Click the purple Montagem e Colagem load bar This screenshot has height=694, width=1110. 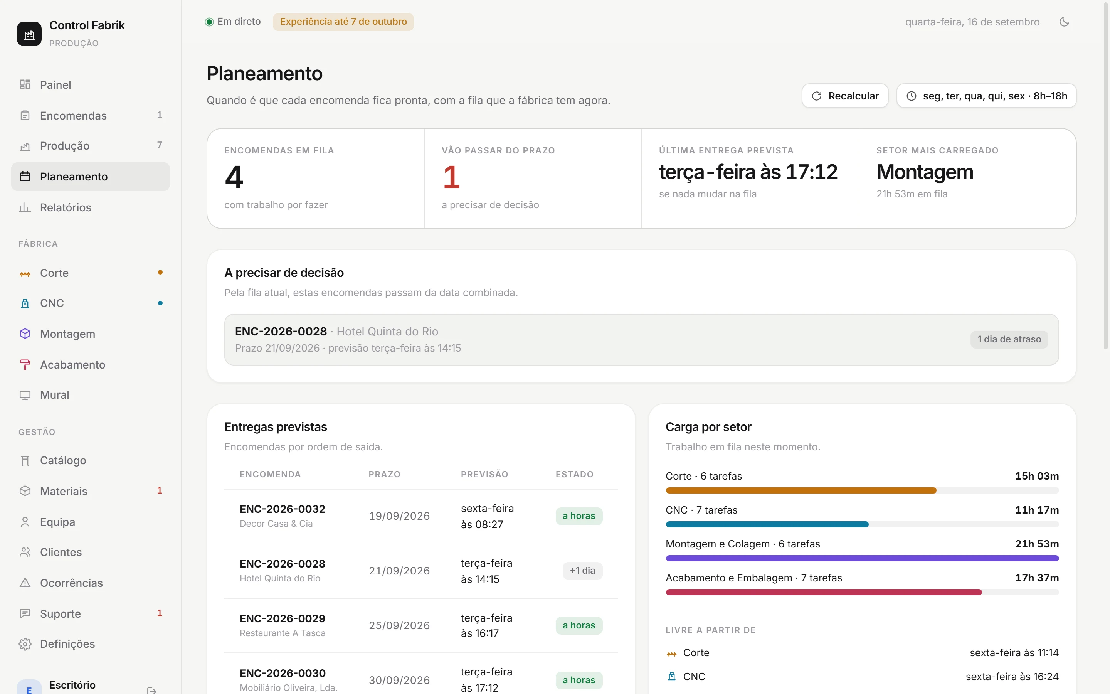click(x=862, y=559)
